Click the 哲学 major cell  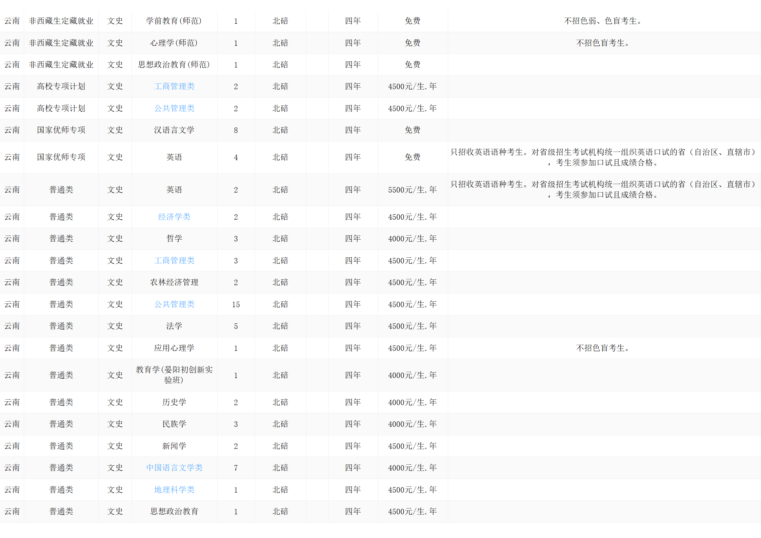(174, 239)
